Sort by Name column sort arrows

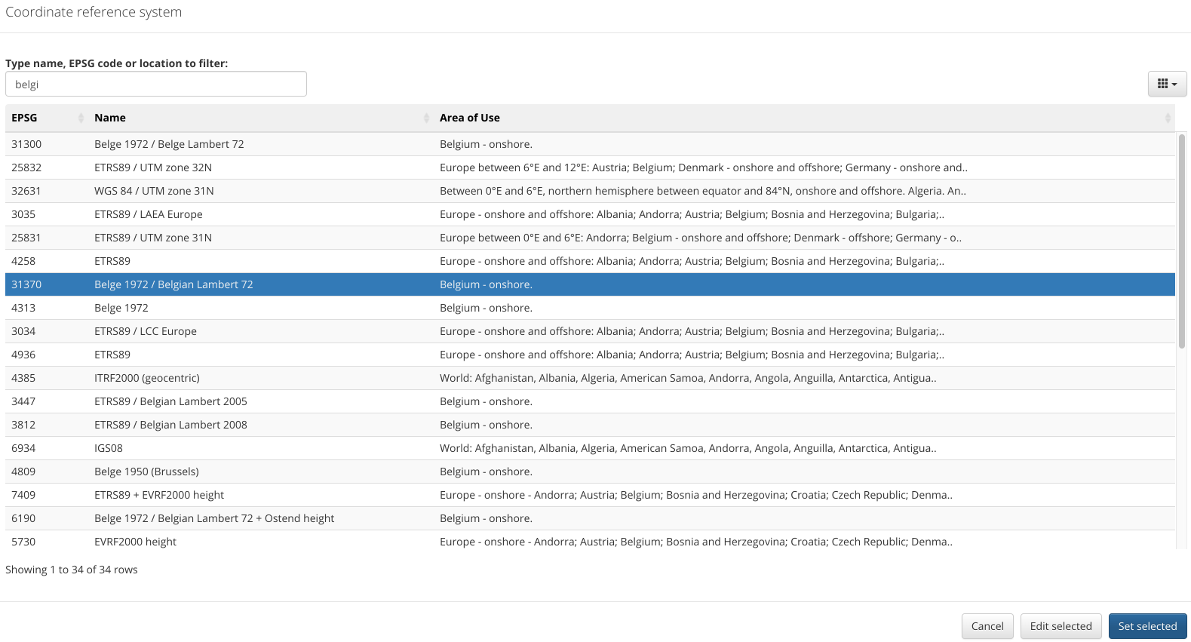[x=426, y=118]
